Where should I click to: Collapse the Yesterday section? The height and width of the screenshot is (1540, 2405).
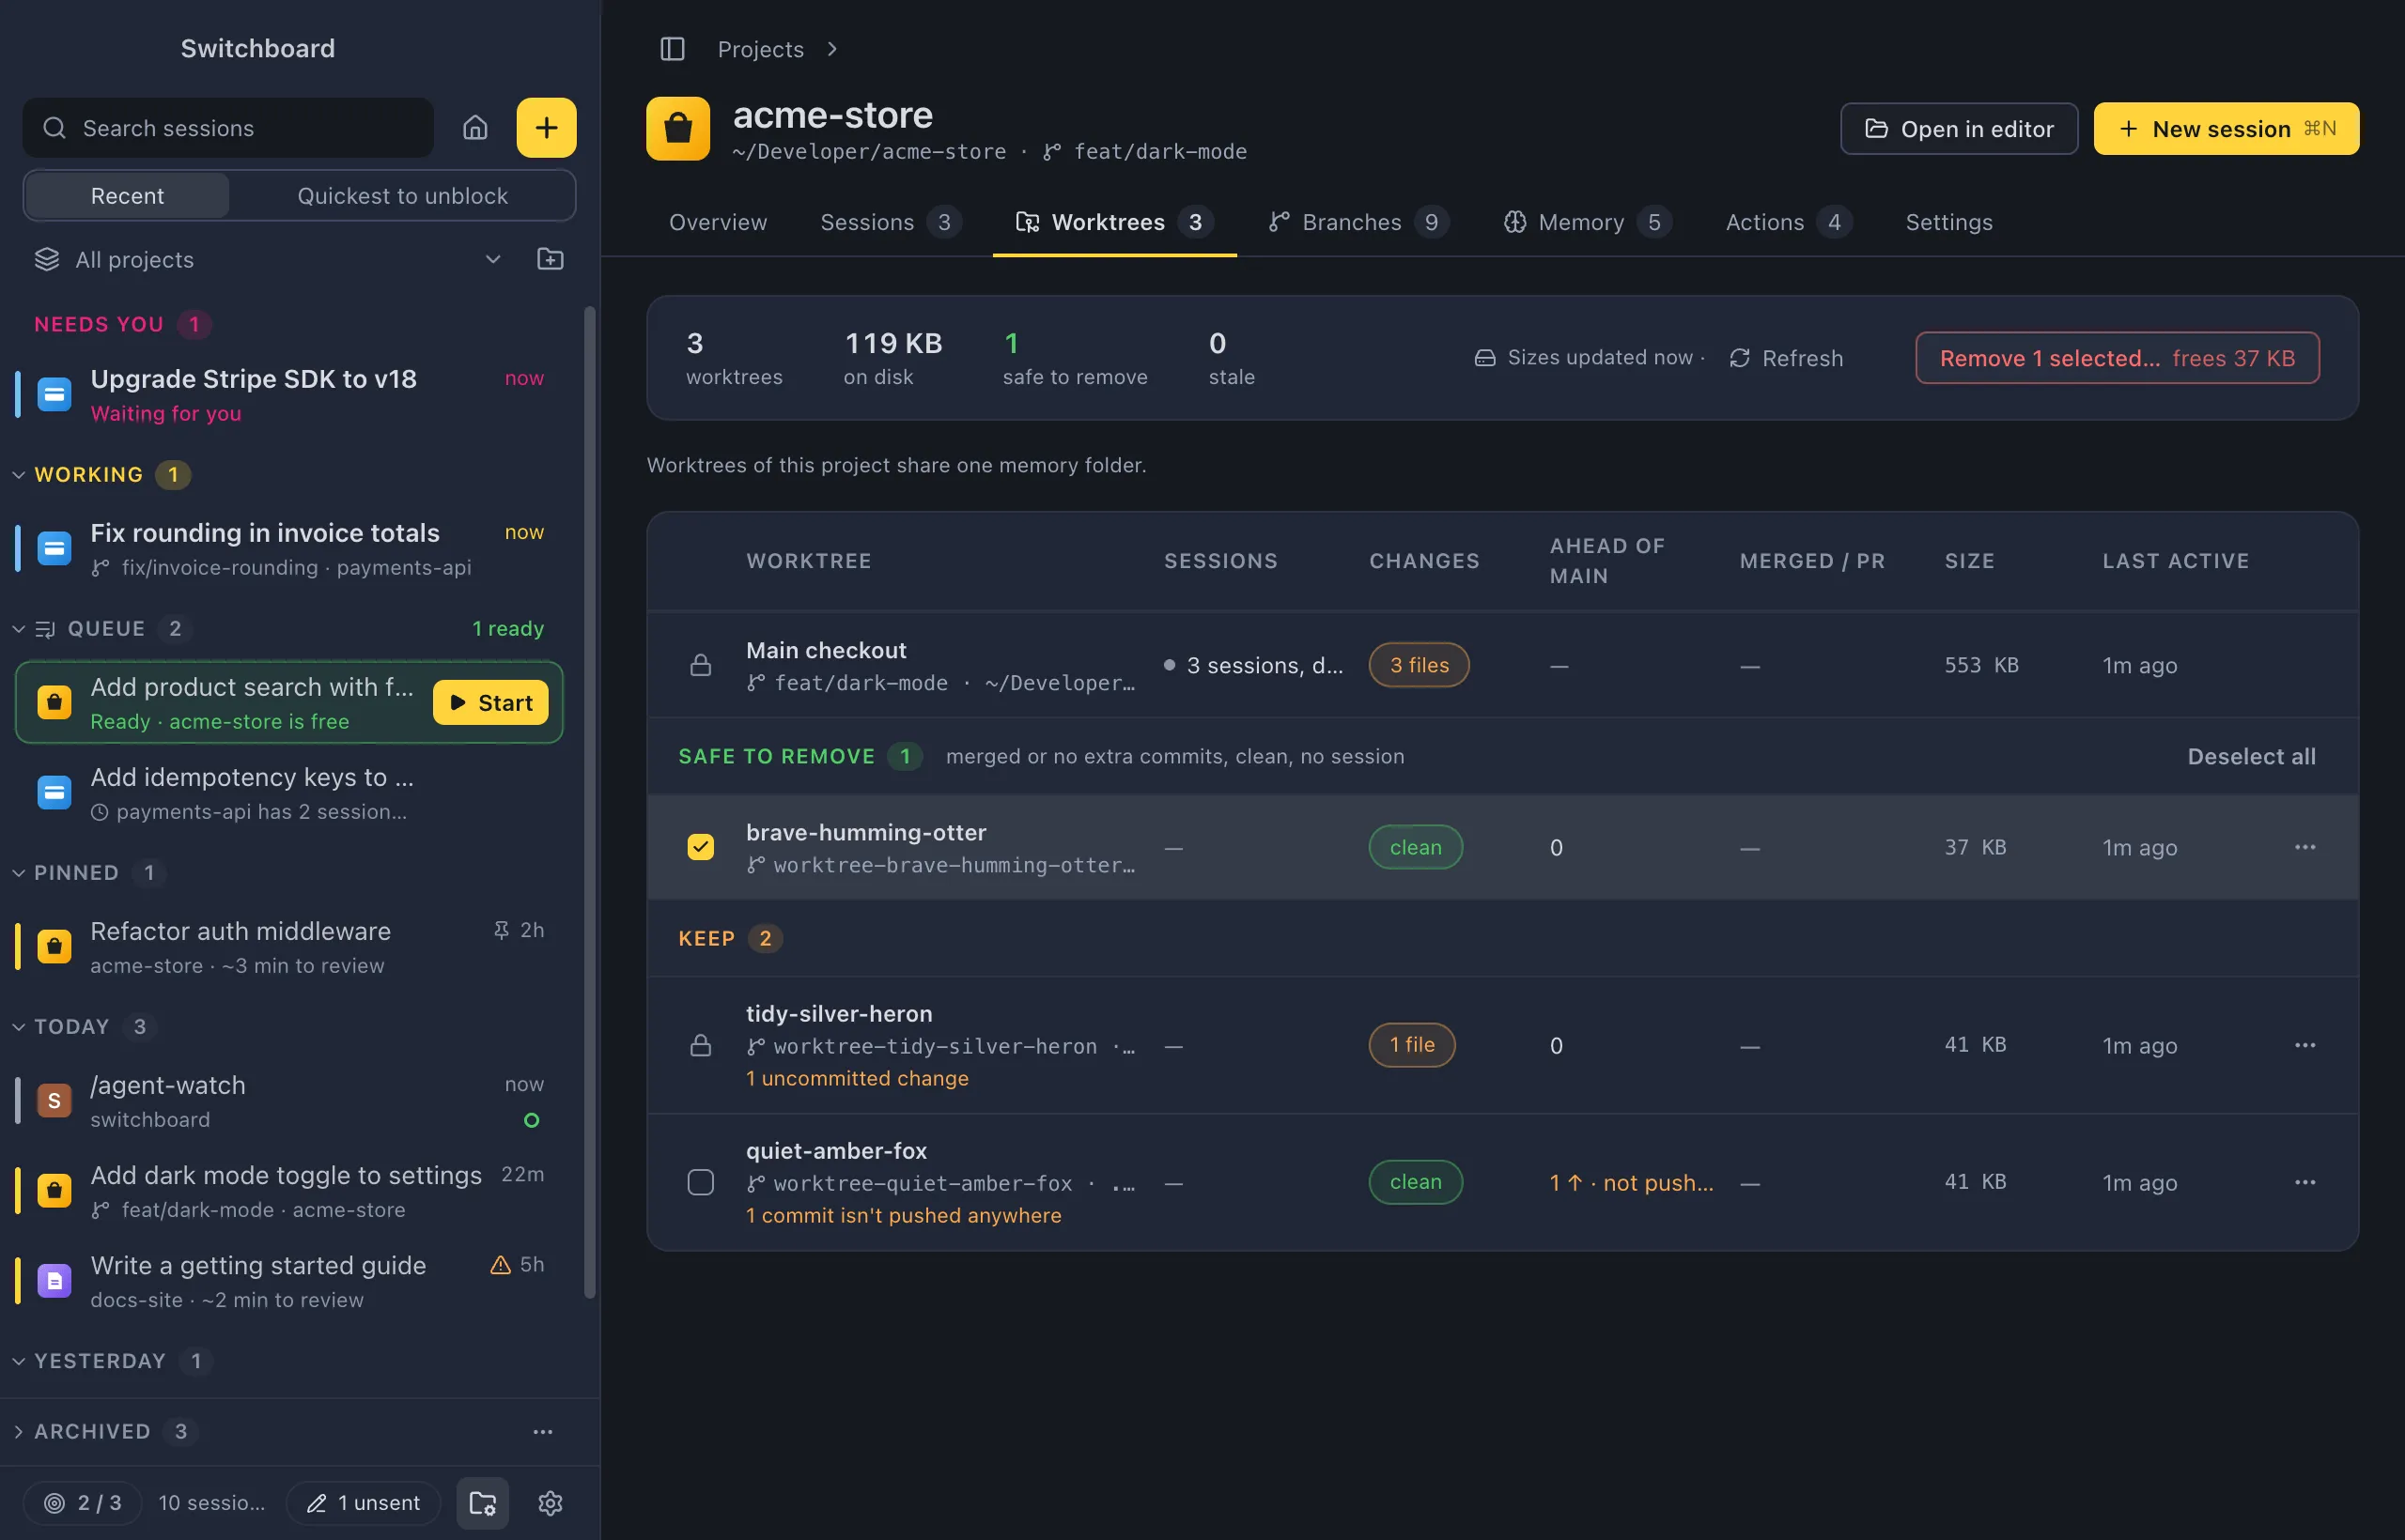coord(18,1361)
